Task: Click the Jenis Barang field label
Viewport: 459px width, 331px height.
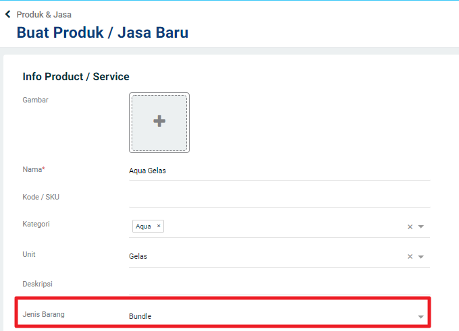Action: click(x=44, y=314)
